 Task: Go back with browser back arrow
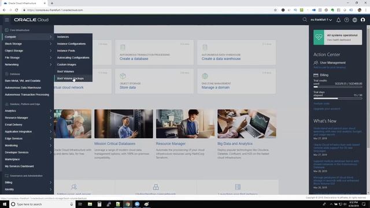(4, 10)
